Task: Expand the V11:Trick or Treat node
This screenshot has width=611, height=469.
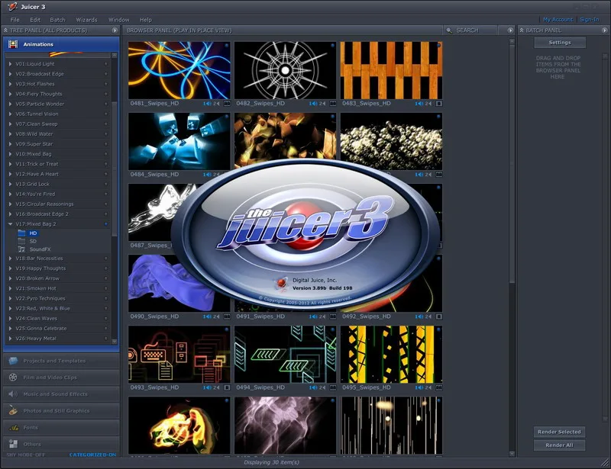Action: pos(10,164)
